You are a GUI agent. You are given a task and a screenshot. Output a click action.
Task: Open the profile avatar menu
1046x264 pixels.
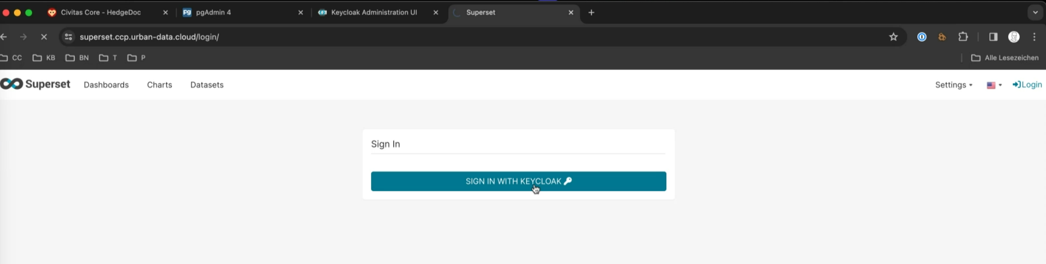[x=1014, y=37]
